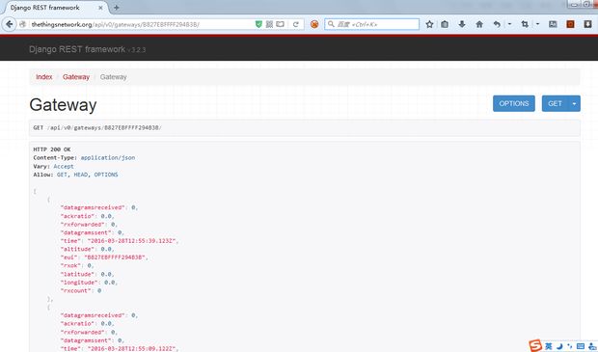Click Django REST framework brand link
598x352 pixels.
(77, 49)
